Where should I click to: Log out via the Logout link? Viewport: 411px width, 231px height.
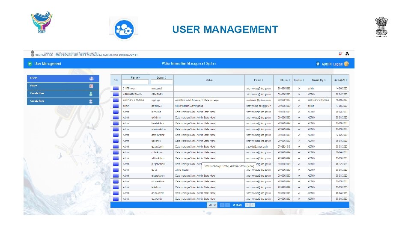338,64
